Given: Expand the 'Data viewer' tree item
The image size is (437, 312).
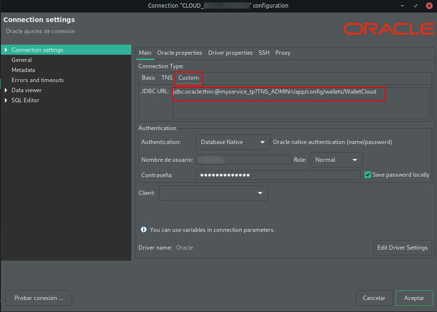Looking at the screenshot, I should (6, 90).
